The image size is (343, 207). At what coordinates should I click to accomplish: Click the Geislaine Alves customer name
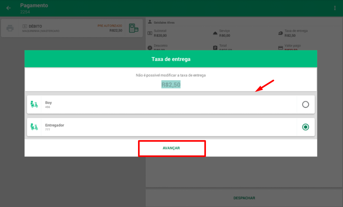coord(164,23)
